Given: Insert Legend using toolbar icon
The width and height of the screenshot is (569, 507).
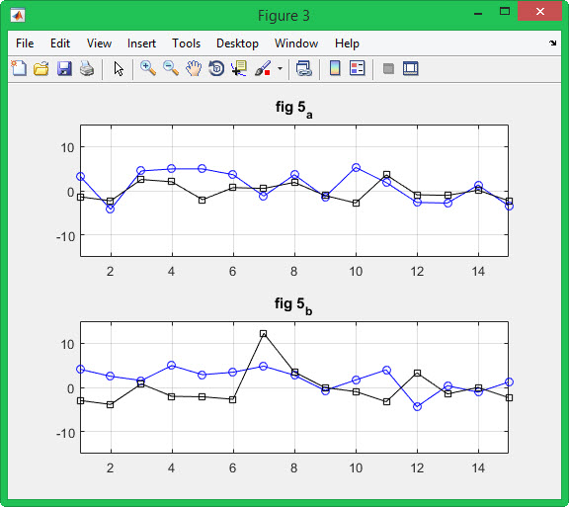Looking at the screenshot, I should pos(357,68).
